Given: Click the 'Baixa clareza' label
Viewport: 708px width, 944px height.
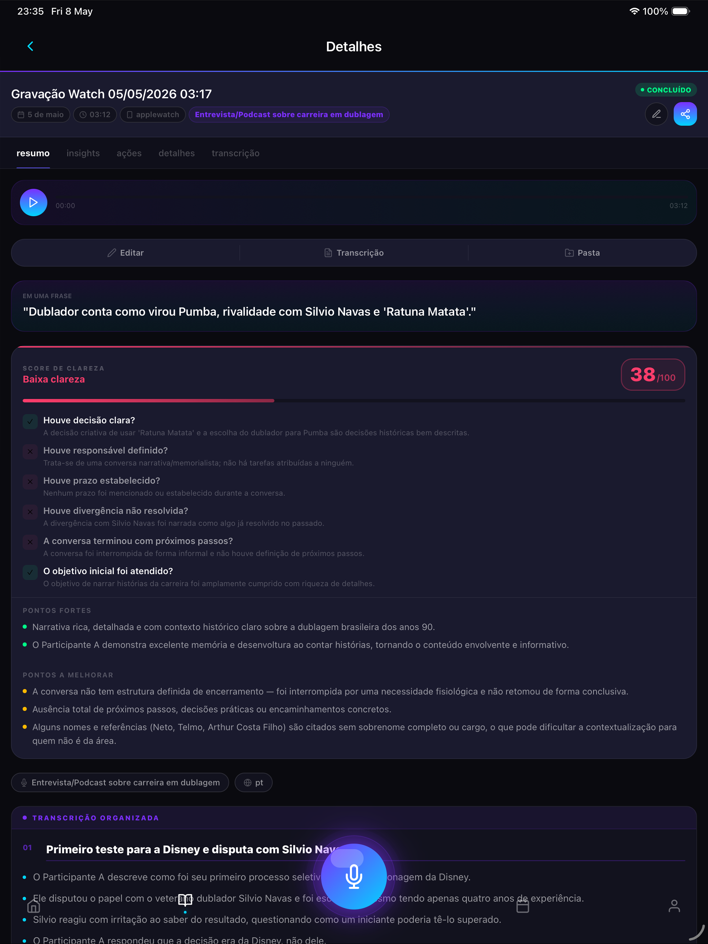Looking at the screenshot, I should pyautogui.click(x=54, y=379).
